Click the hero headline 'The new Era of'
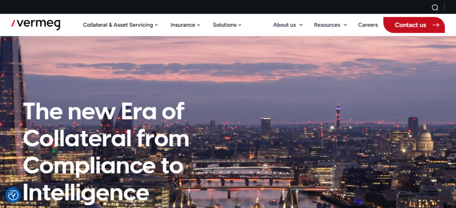Image resolution: width=456 pixels, height=208 pixels. tap(104, 112)
